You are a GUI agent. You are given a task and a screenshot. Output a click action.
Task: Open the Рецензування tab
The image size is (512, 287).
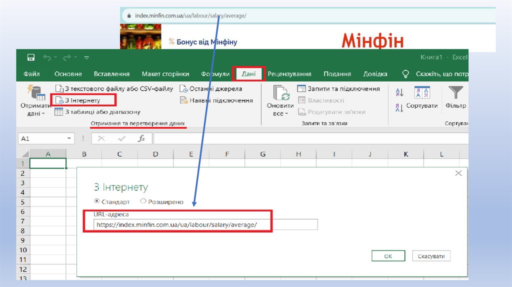[289, 74]
